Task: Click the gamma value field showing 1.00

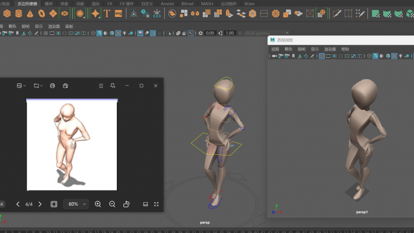Action: tap(230, 33)
